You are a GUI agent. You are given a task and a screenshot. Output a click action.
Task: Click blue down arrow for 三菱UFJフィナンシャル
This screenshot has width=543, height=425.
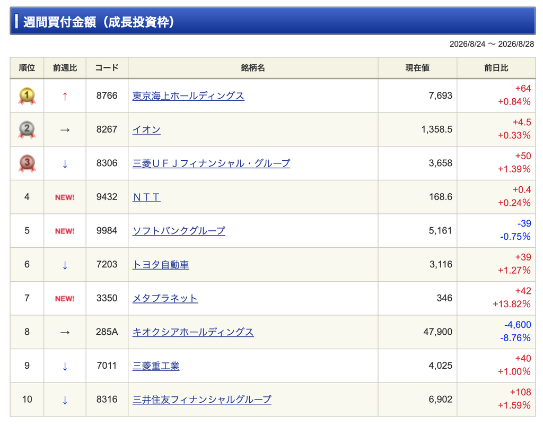65,163
